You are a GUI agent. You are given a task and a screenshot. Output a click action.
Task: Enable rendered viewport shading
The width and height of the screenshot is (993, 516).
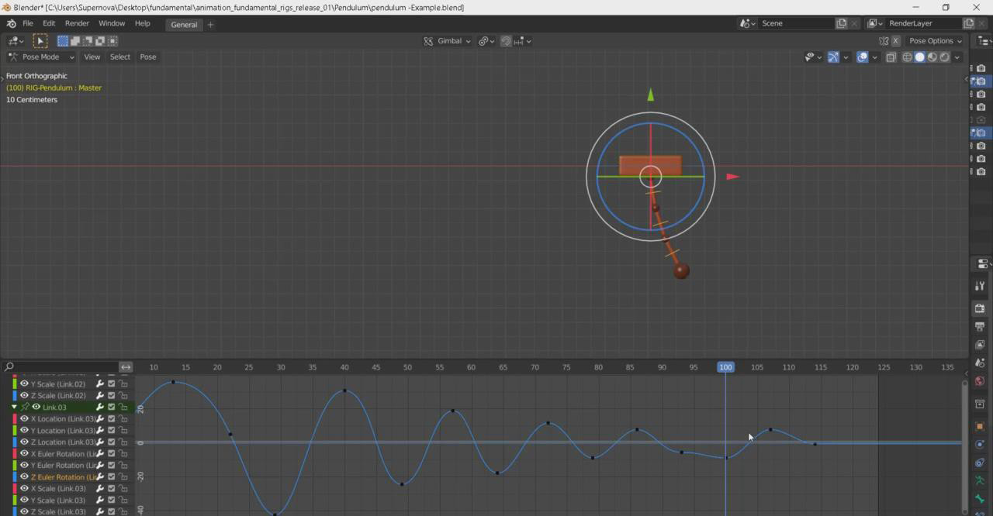point(944,57)
